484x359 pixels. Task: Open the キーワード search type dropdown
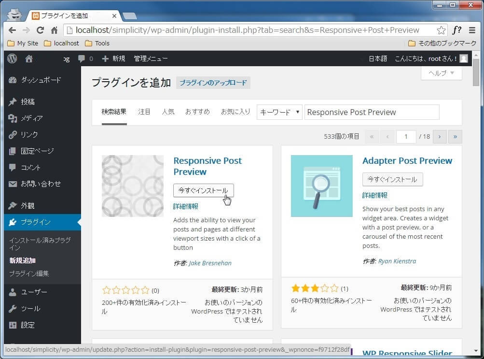point(279,112)
